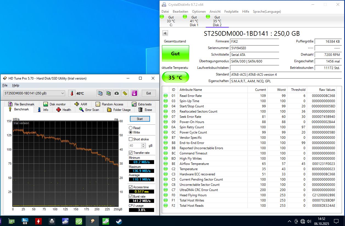Show hidden system tray icons chevron
This screenshot has width=345, height=226.
pyautogui.click(x=290, y=221)
